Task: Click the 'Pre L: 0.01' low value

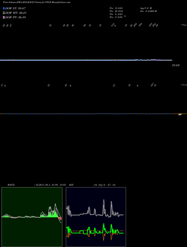Action: tap(116, 14)
